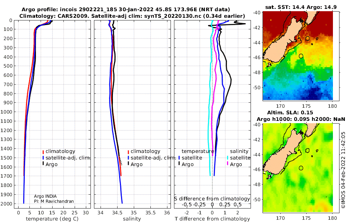Click blue satellite-adj. clim swatch in salinity panel
The image size is (348, 224).
(x=128, y=158)
